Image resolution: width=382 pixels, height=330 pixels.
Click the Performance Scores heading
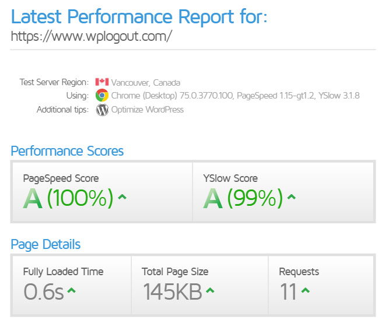point(67,151)
